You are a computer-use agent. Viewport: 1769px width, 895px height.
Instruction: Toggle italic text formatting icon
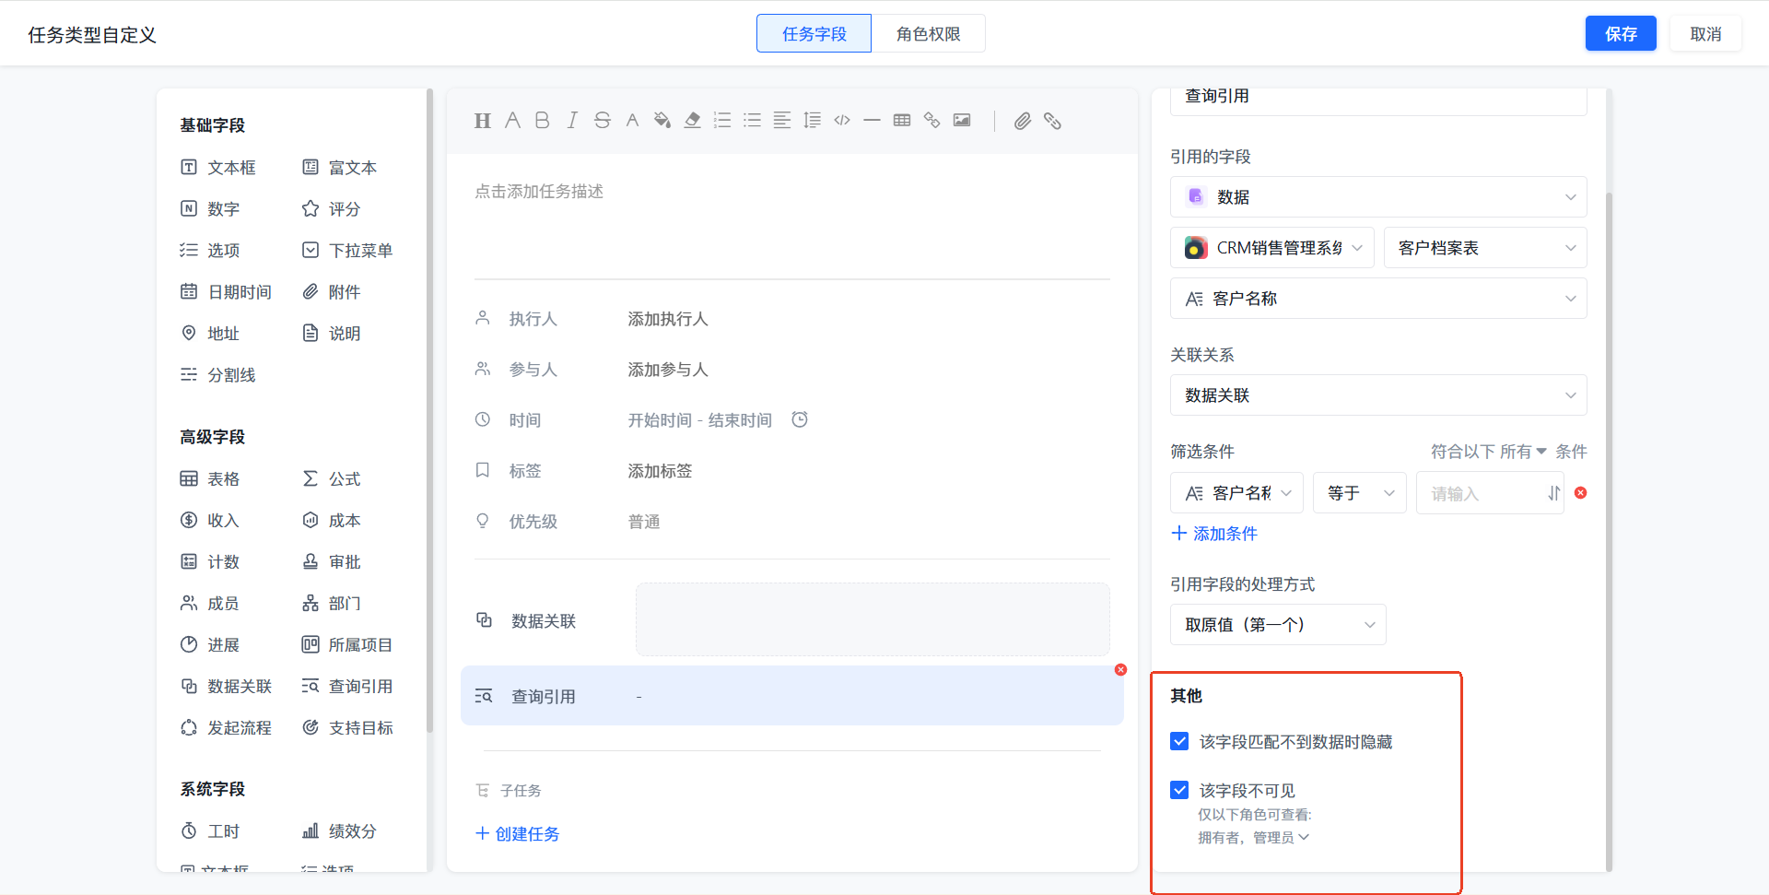[x=572, y=121]
